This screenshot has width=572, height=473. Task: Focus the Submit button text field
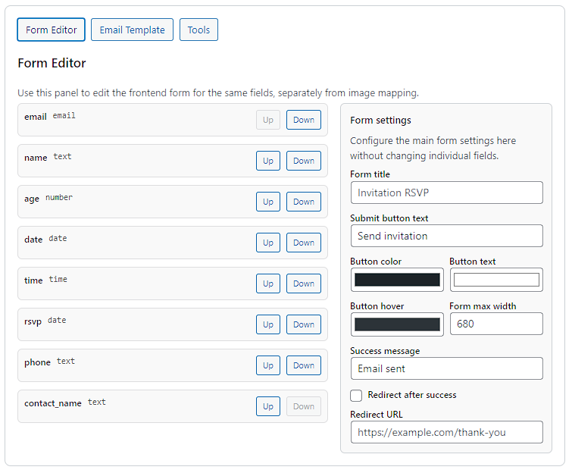pyautogui.click(x=446, y=236)
